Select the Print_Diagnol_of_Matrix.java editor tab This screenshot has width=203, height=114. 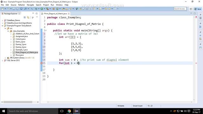[55, 14]
